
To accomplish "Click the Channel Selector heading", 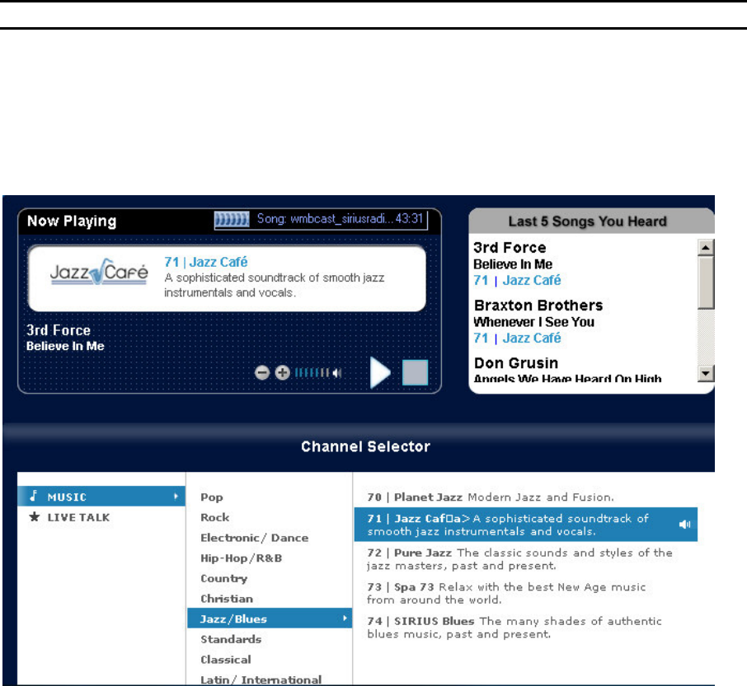I will click(x=365, y=446).
